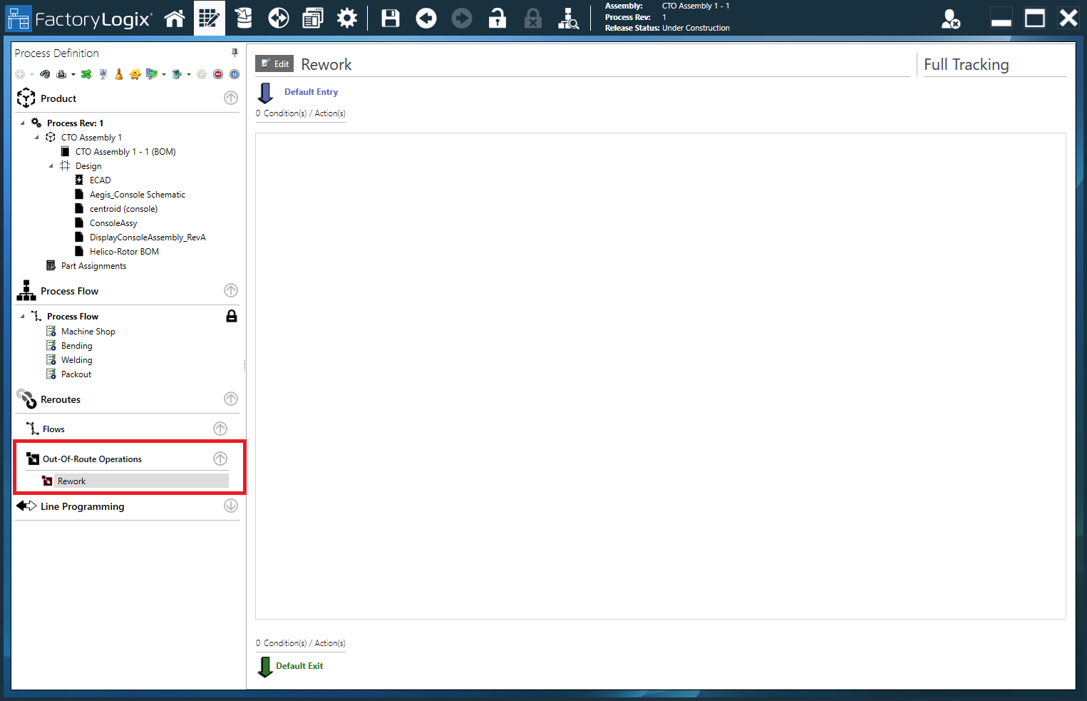Screen dimensions: 1087x701
Task: Expand the Line Programming section
Action: [231, 506]
